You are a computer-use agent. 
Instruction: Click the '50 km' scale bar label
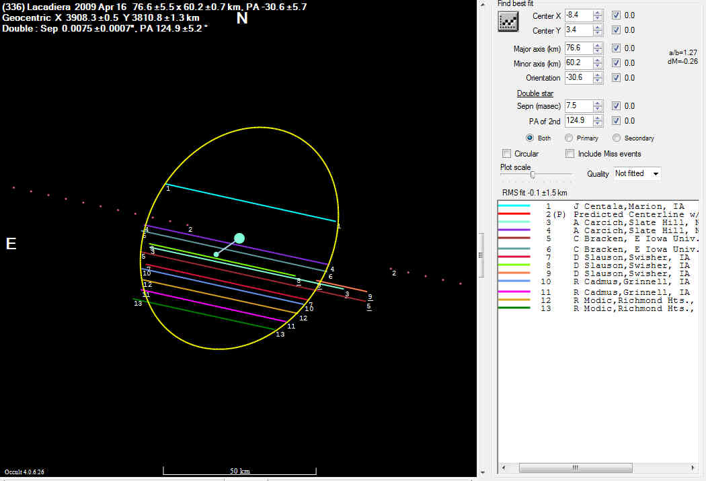coord(240,471)
